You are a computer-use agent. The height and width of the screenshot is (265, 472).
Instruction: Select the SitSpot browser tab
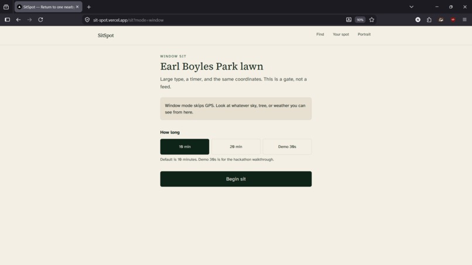(x=48, y=7)
